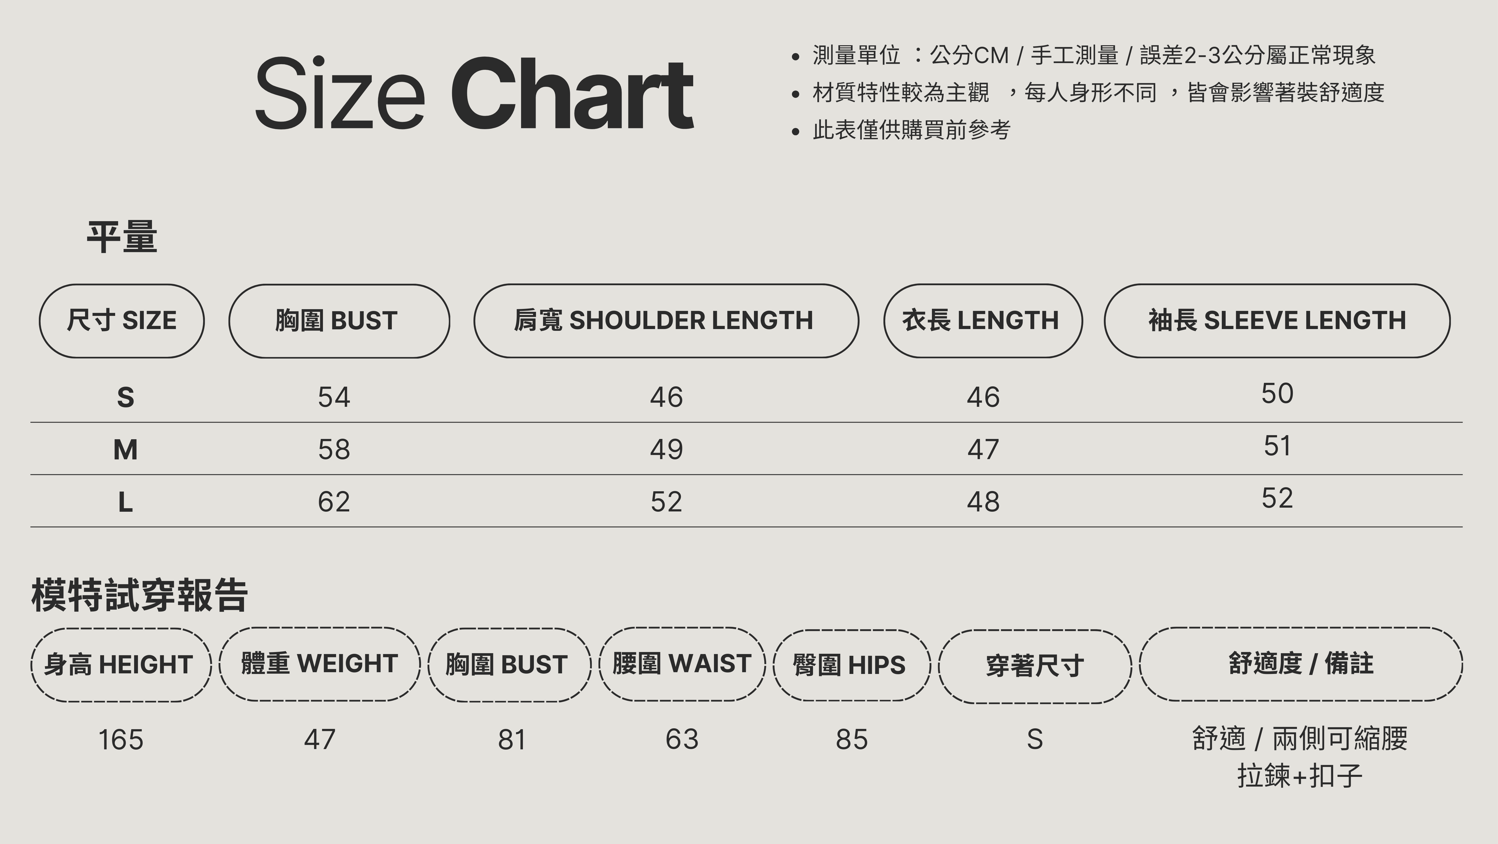1498x844 pixels.
Task: Click the Size Chart title
Action: (474, 93)
